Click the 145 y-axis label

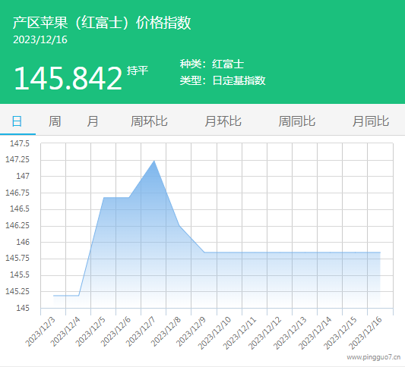23,308
